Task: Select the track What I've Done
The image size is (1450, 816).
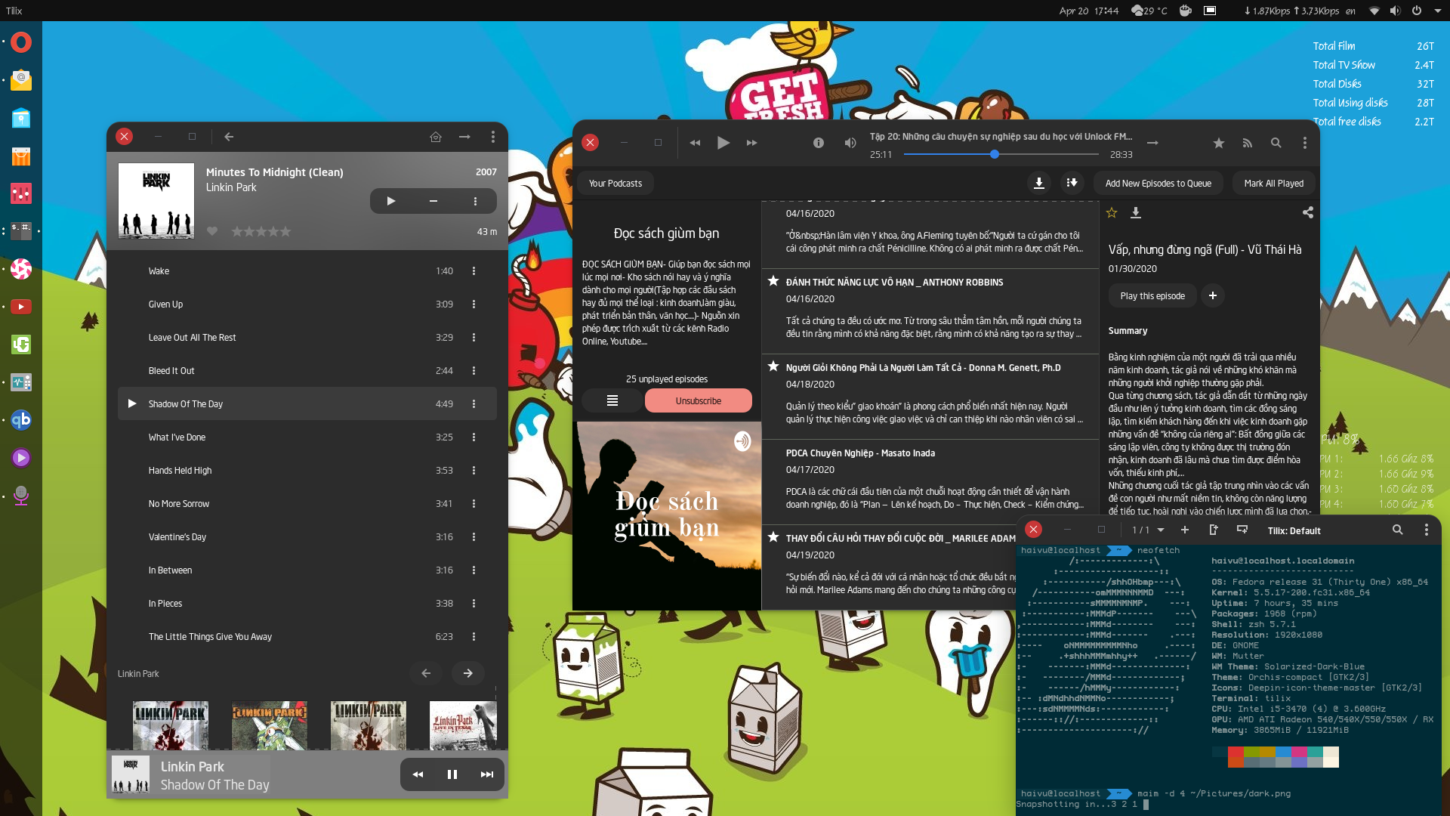Action: pyautogui.click(x=307, y=437)
